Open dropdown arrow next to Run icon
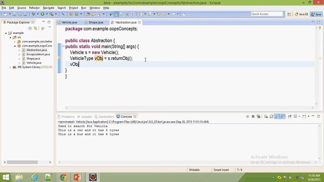This screenshot has width=324, height=182. [47, 14]
